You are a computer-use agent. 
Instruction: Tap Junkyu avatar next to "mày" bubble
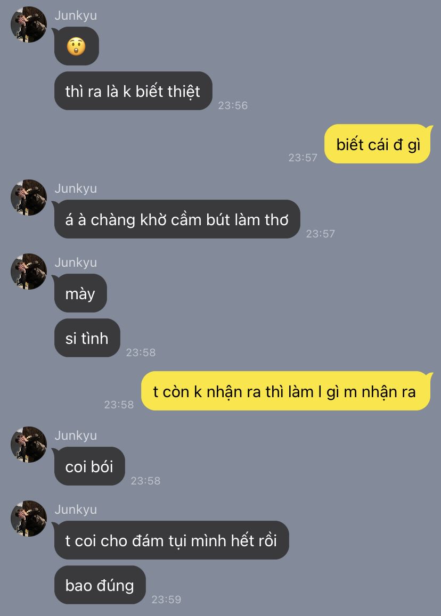(29, 272)
